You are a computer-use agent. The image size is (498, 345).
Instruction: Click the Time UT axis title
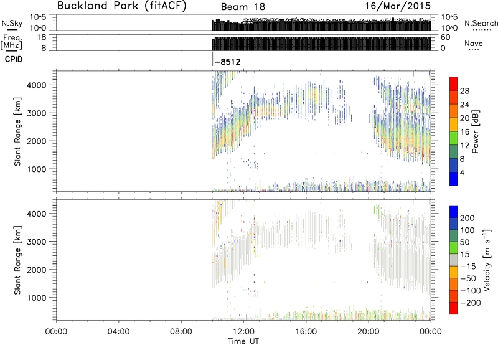243,341
